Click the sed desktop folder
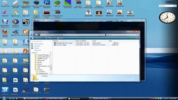This screenshot has width=178, height=100. pos(26,81)
